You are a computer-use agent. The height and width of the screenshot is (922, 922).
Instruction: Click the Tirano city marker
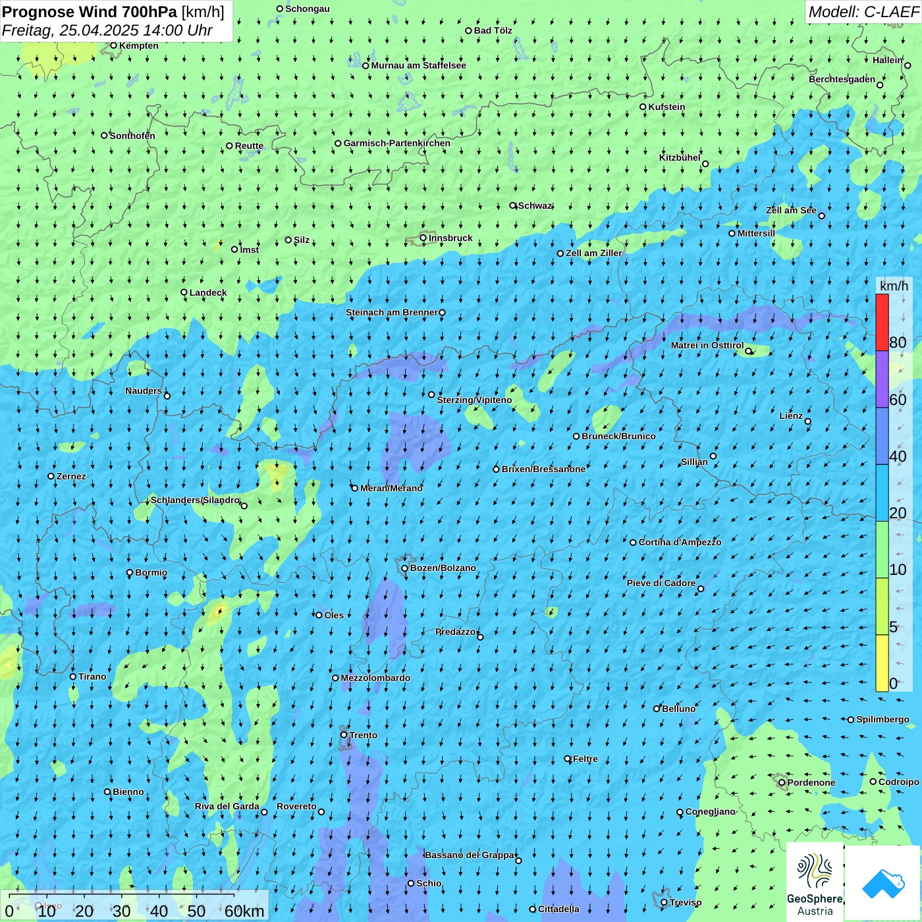[x=73, y=676]
